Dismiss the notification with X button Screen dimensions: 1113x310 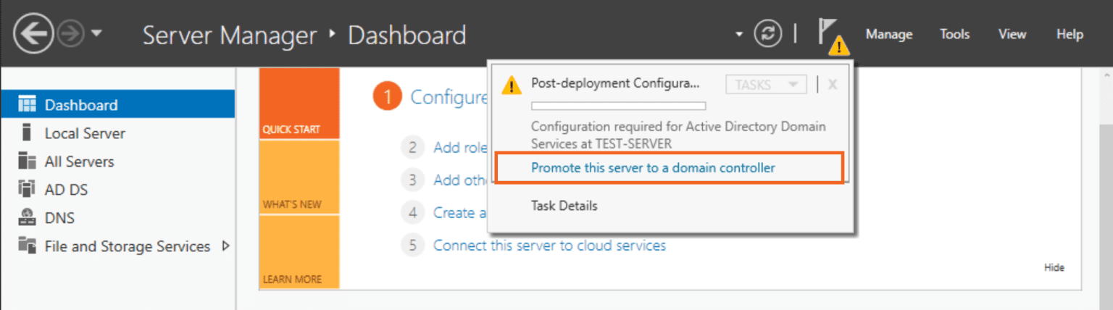(833, 85)
